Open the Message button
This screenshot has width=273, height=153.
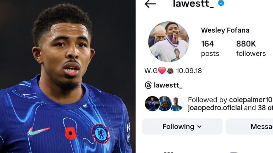249,127
